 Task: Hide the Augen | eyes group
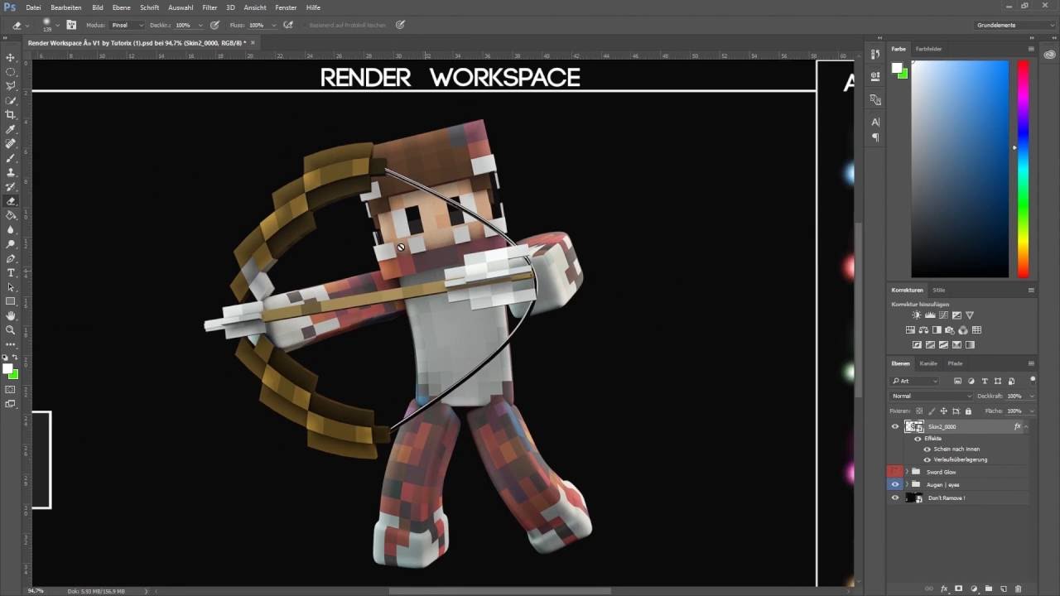click(x=895, y=484)
